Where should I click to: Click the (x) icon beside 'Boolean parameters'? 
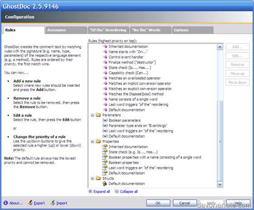point(105,120)
